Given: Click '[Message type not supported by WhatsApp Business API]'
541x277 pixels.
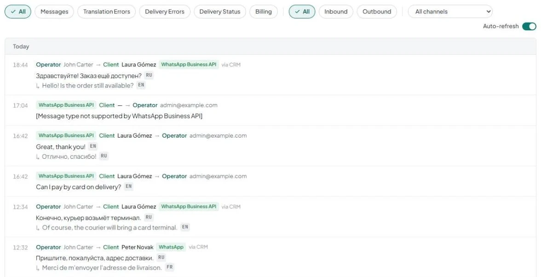Looking at the screenshot, I should tap(119, 116).
